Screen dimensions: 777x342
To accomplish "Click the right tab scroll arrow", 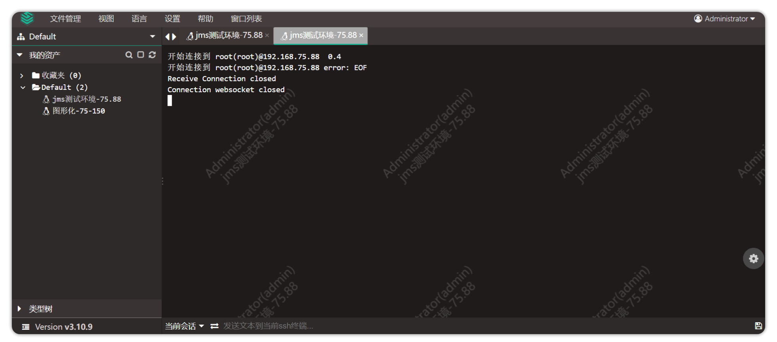I will point(174,36).
